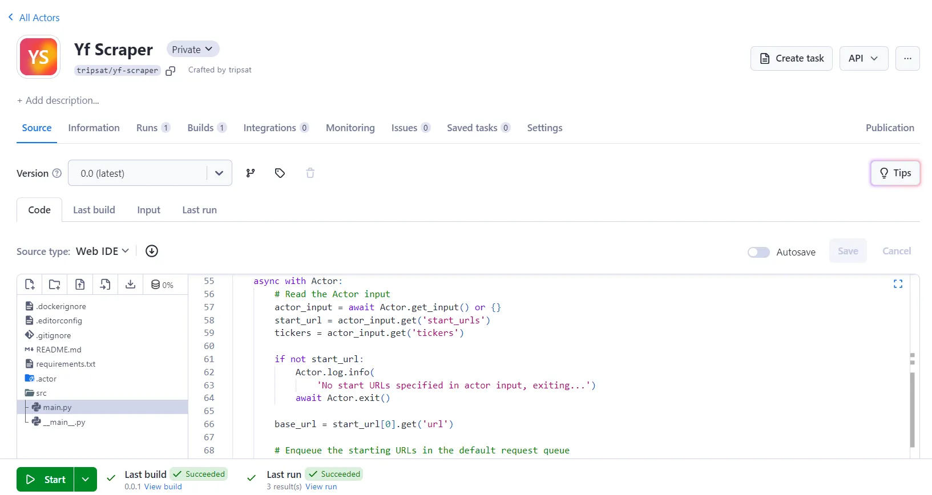
Task: Create a new file in the file tree
Action: tap(30, 284)
